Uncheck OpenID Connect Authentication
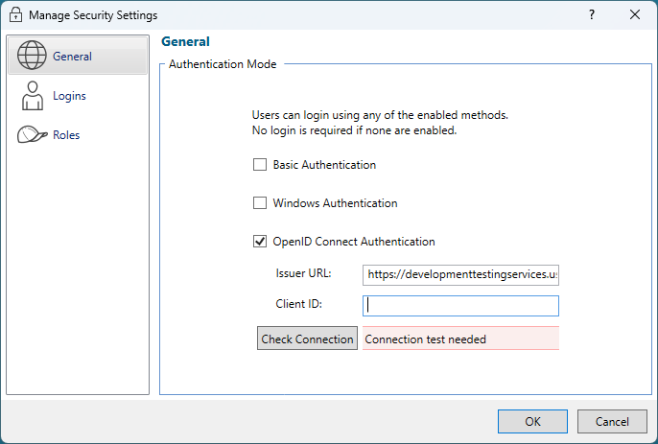Image resolution: width=658 pixels, height=444 pixels. tap(260, 242)
